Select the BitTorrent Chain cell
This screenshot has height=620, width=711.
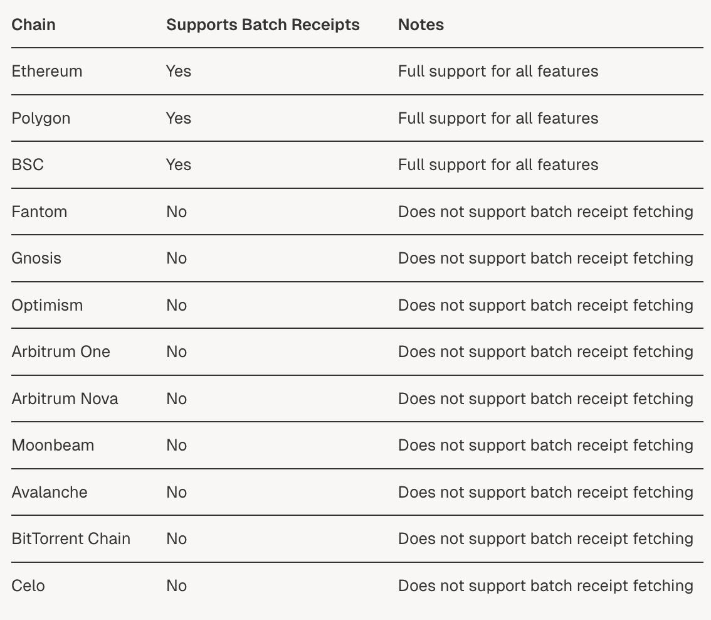71,539
